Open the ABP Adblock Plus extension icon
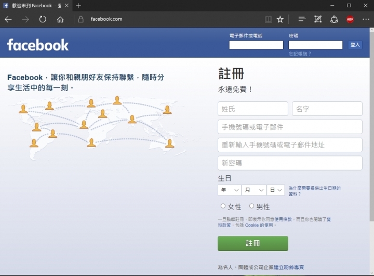This screenshot has width=374, height=276. pos(350,19)
